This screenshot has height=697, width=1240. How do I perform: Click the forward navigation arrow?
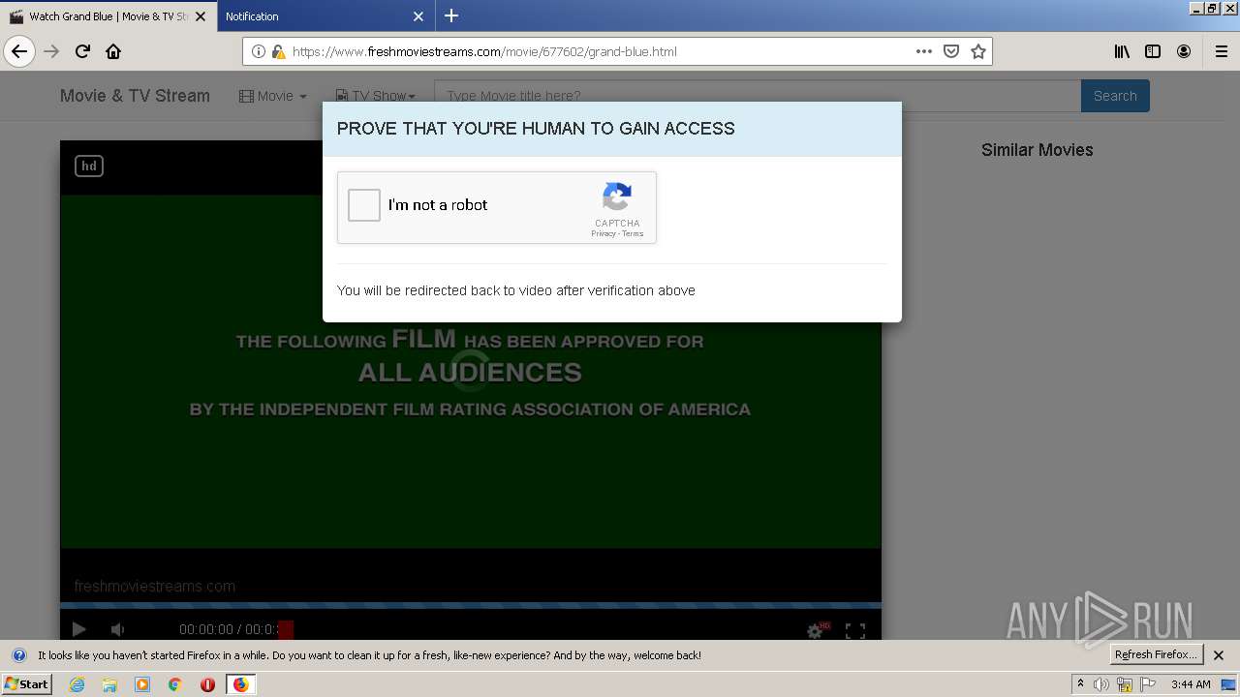[52, 51]
